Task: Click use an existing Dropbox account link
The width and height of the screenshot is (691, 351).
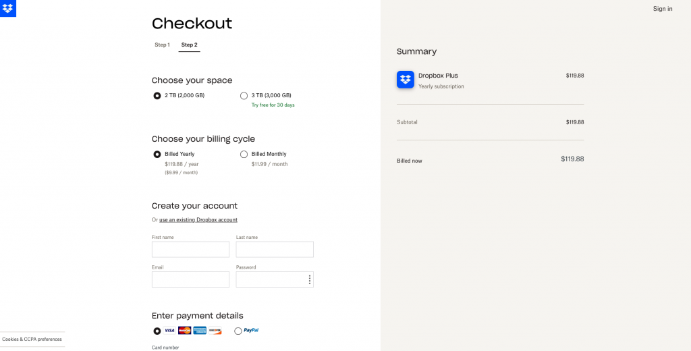Action: [198, 220]
